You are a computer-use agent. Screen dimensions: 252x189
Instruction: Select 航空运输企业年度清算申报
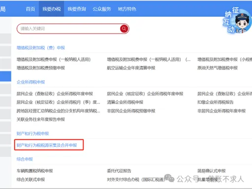[131, 68]
